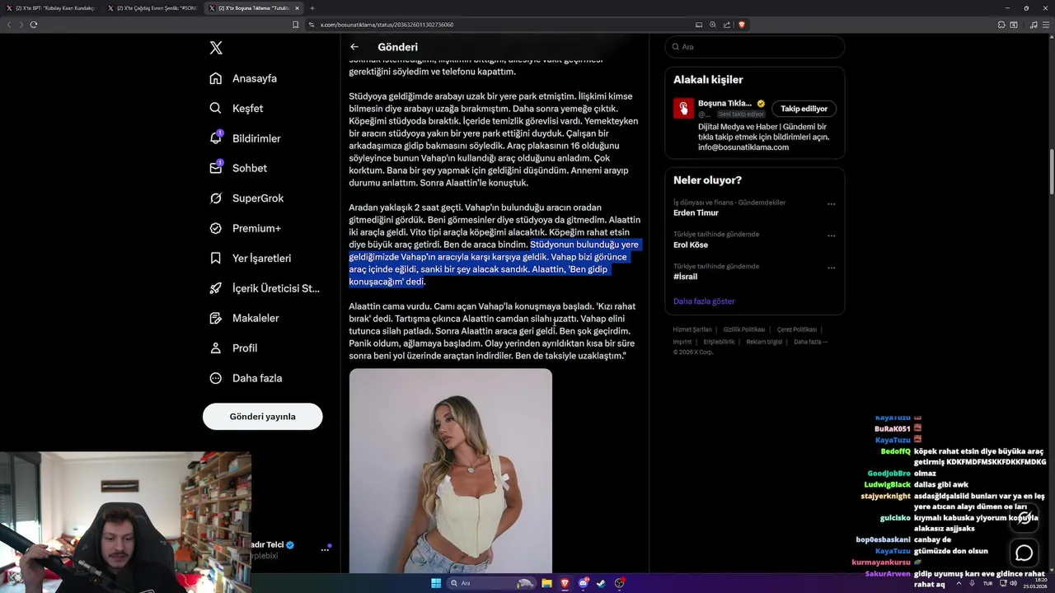Open Gizlilik Politikası footer link
Screen dimensions: 1055x593
tap(744, 329)
